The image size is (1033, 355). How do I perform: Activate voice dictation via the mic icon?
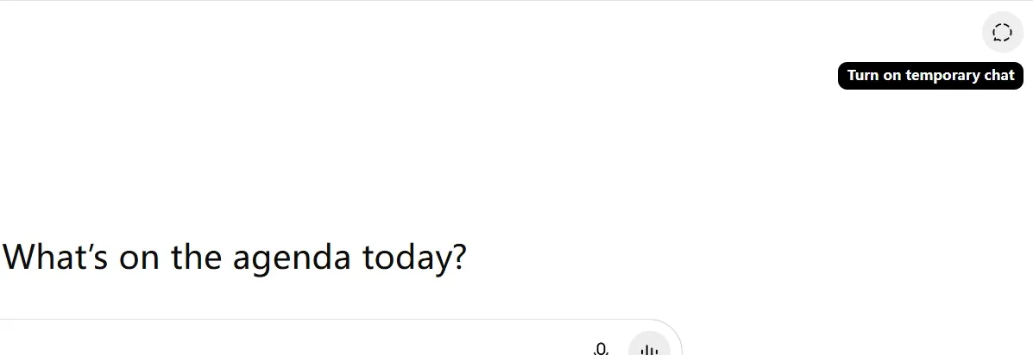tap(602, 349)
